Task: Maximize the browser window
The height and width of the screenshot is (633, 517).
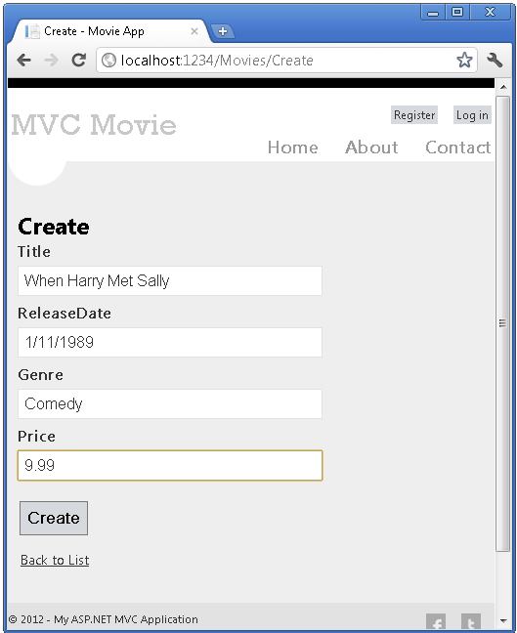Action: pyautogui.click(x=457, y=12)
